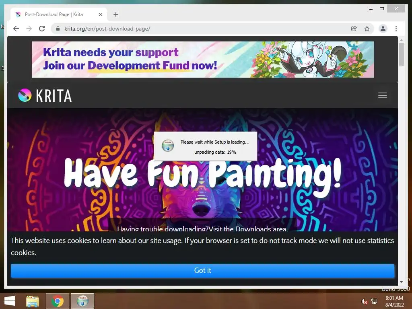Screen dimensions: 412x309
Task: Open the taskbar clock and date
Action: pyautogui.click(x=394, y=301)
